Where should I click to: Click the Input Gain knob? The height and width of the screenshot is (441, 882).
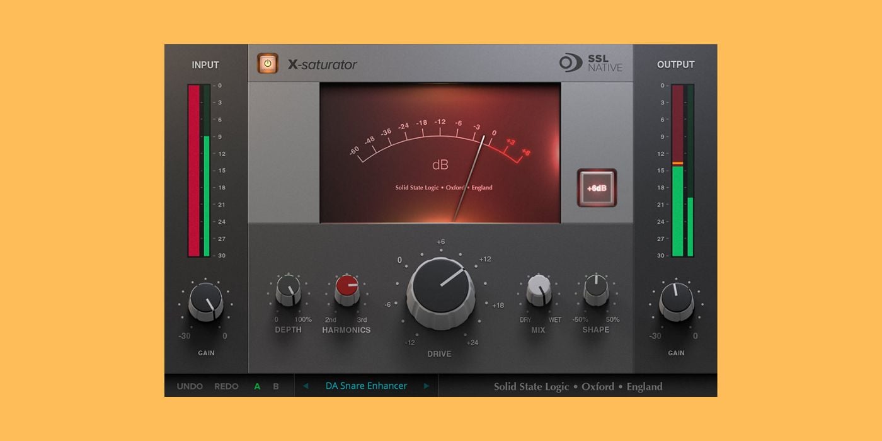[206, 301]
